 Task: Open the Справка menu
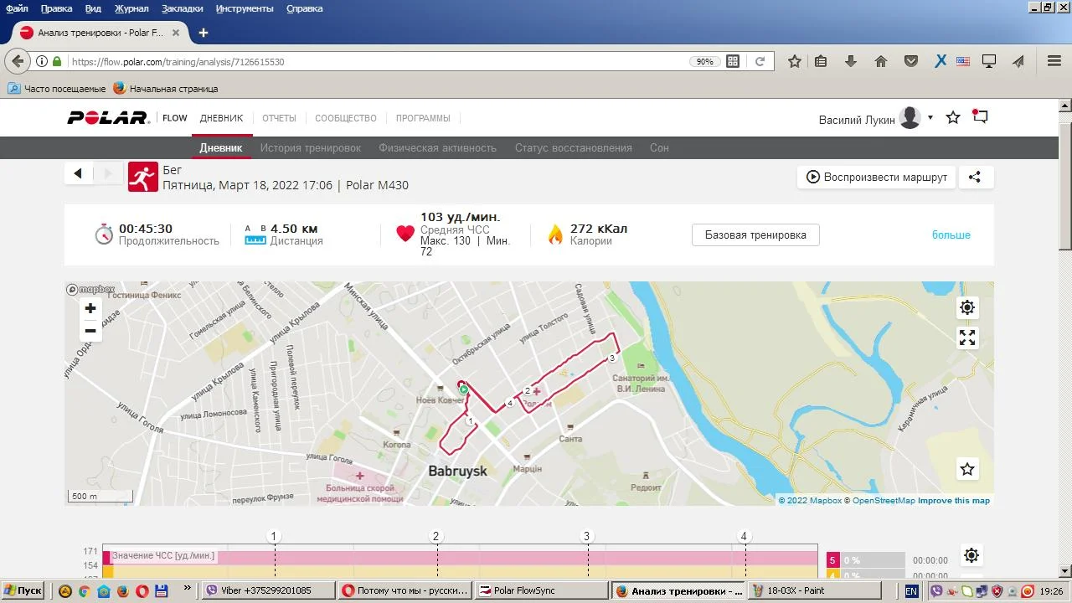click(305, 8)
